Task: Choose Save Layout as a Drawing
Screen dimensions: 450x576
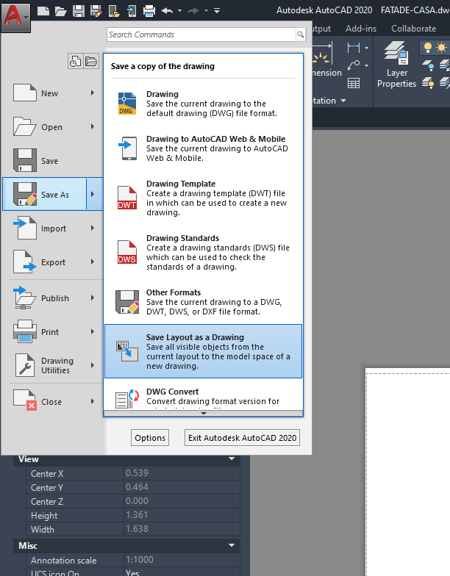Action: pos(203,351)
